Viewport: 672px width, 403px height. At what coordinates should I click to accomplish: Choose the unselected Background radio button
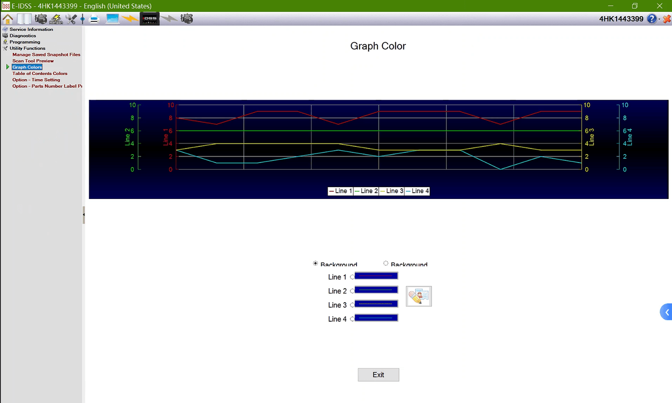pyautogui.click(x=386, y=263)
